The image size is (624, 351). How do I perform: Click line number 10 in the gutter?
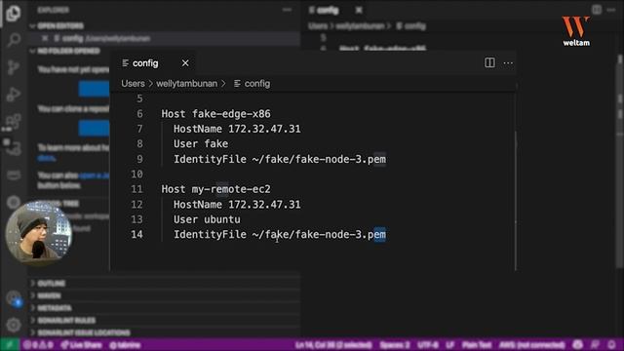pos(136,174)
